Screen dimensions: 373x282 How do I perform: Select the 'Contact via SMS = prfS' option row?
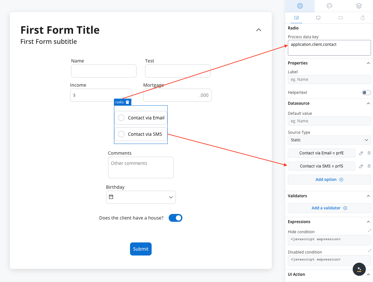pos(321,166)
